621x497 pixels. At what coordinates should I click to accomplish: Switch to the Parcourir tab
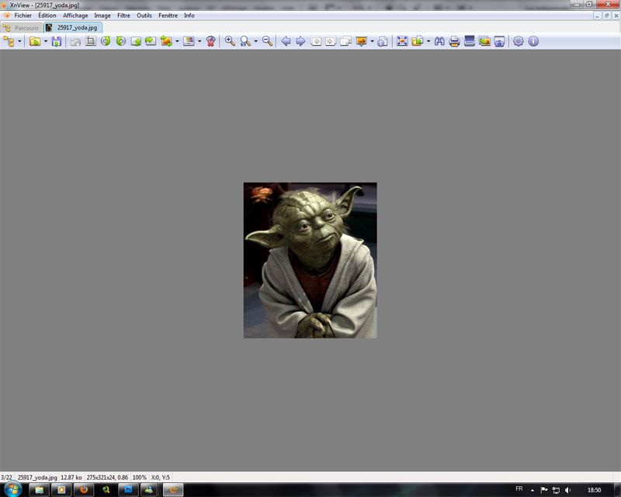22,28
